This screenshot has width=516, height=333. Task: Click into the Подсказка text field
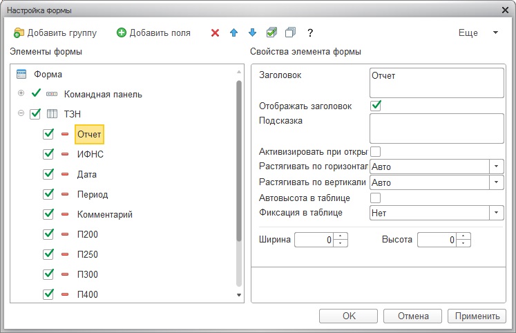[x=437, y=129]
